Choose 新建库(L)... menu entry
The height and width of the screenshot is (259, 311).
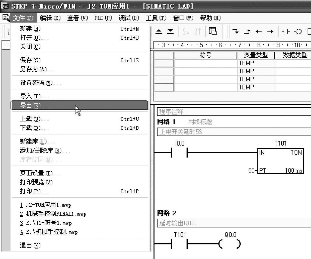coord(80,141)
